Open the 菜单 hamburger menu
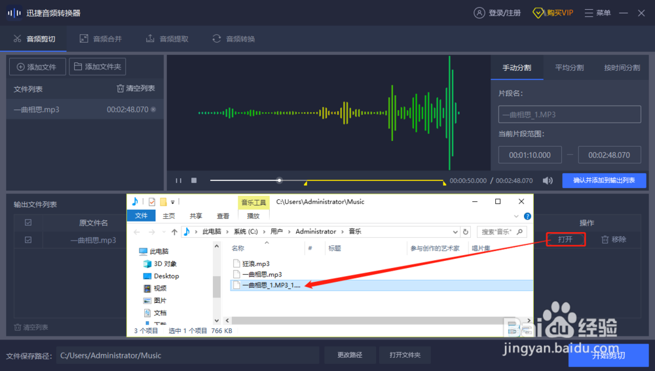This screenshot has width=655, height=371. pyautogui.click(x=597, y=13)
